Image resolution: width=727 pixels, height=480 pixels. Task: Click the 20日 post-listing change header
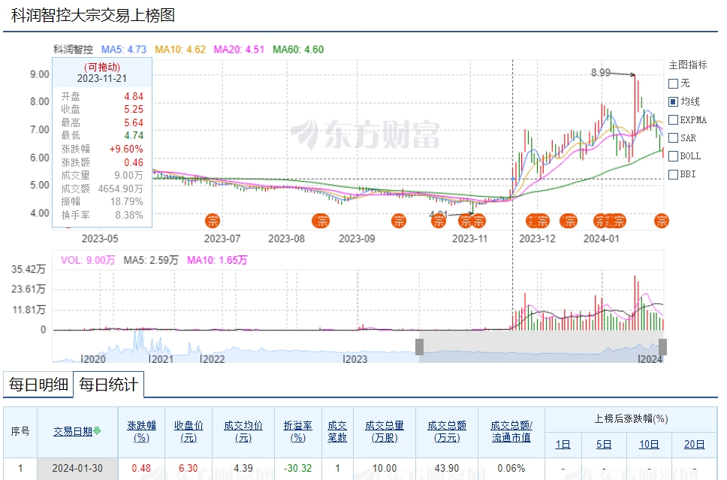coord(695,444)
